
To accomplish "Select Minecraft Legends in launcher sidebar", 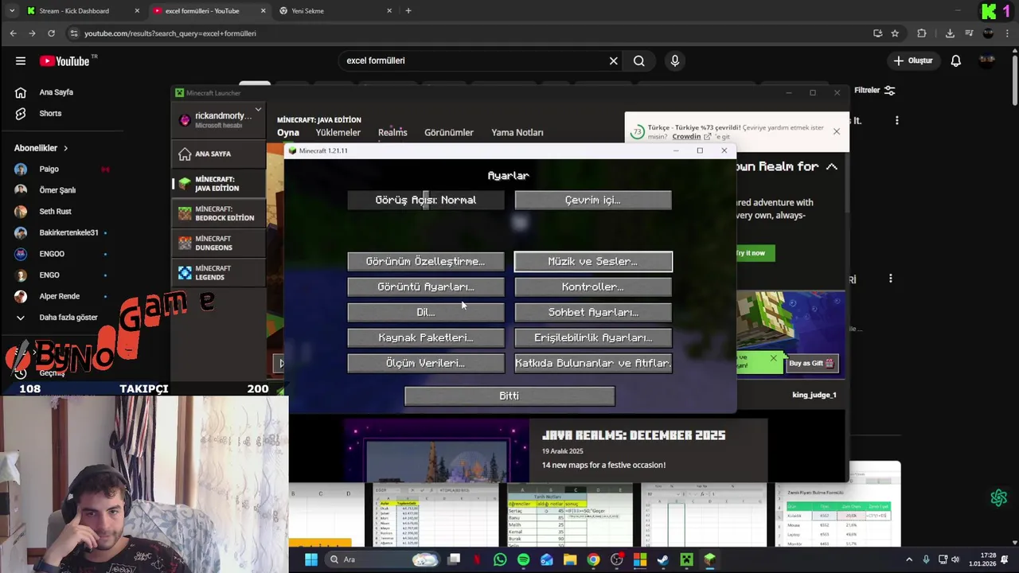I will [219, 272].
